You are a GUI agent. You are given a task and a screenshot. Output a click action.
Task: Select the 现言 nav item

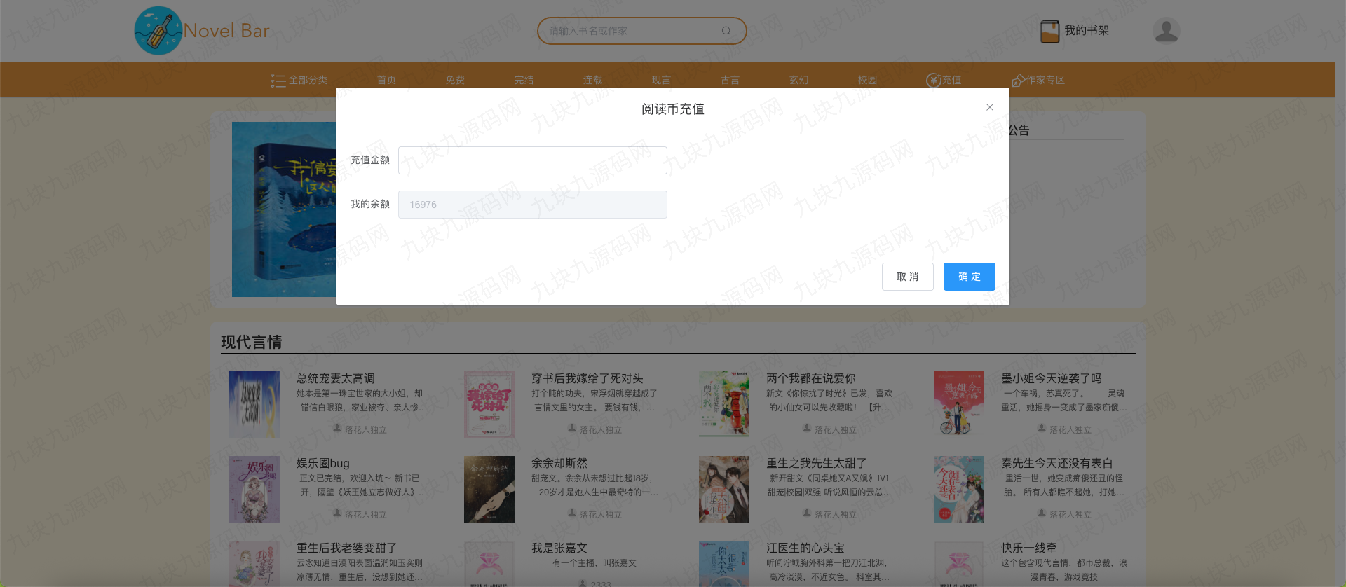tap(662, 81)
